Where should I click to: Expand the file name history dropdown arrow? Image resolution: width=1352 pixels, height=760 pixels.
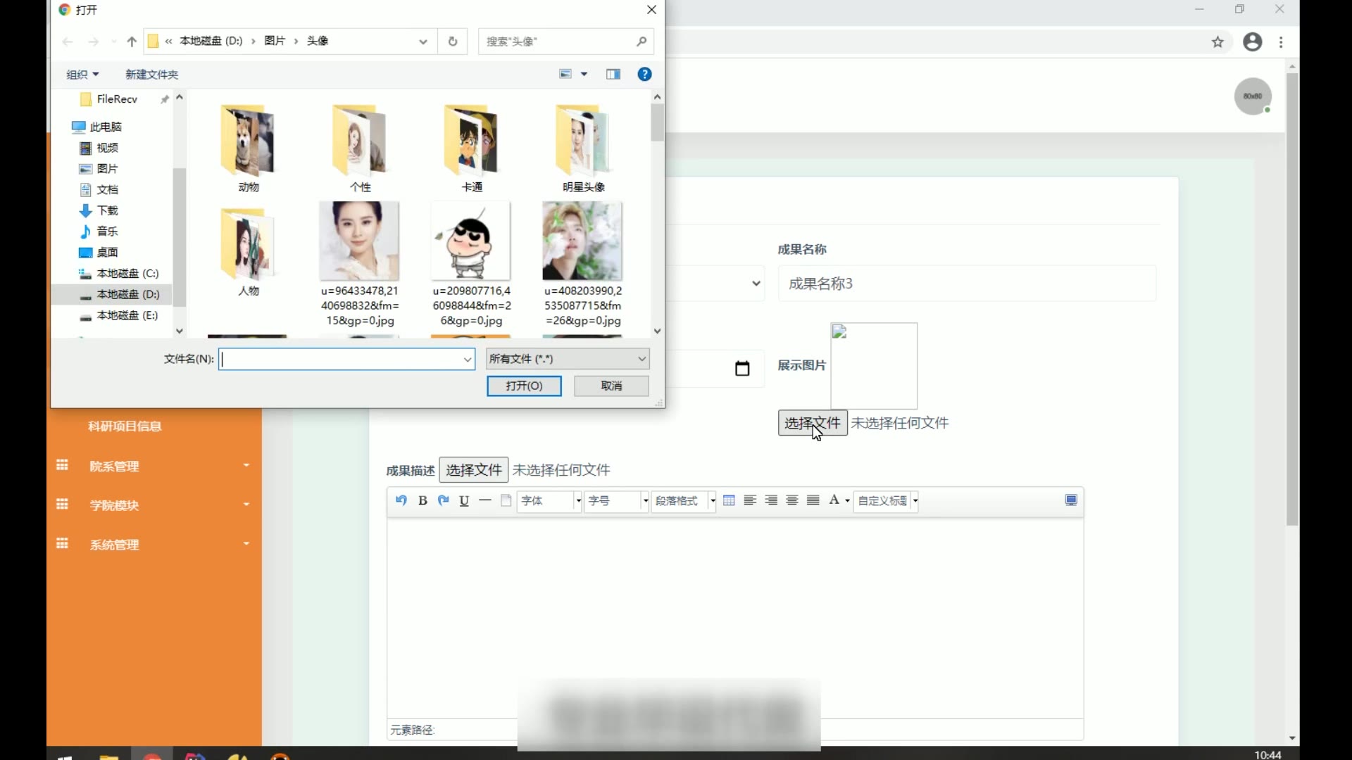tap(468, 360)
